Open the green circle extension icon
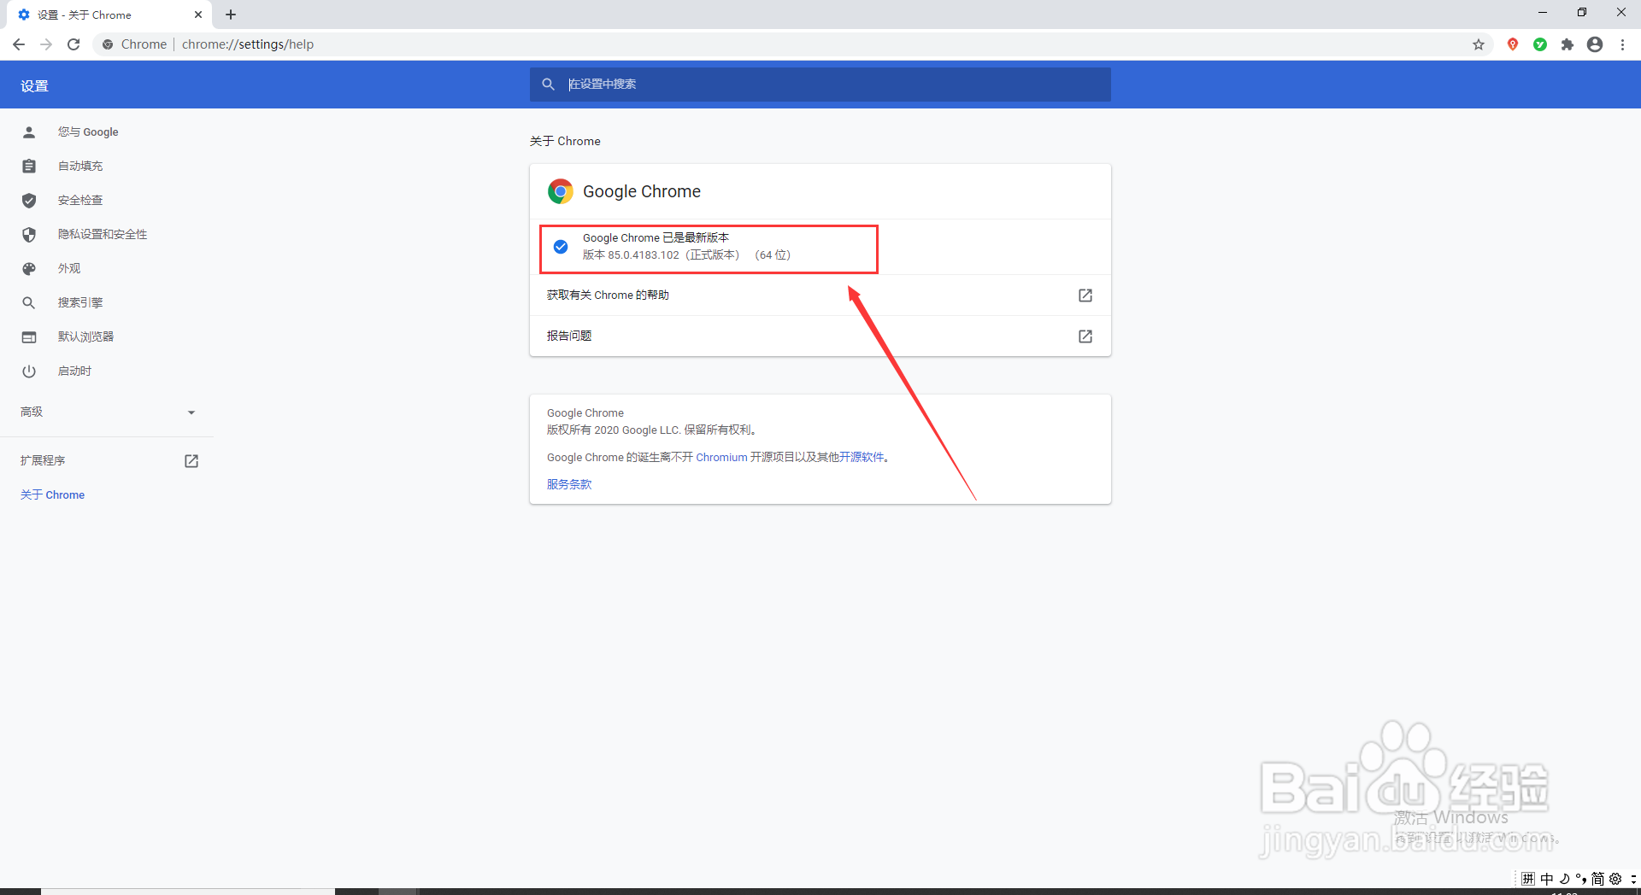 click(1540, 44)
